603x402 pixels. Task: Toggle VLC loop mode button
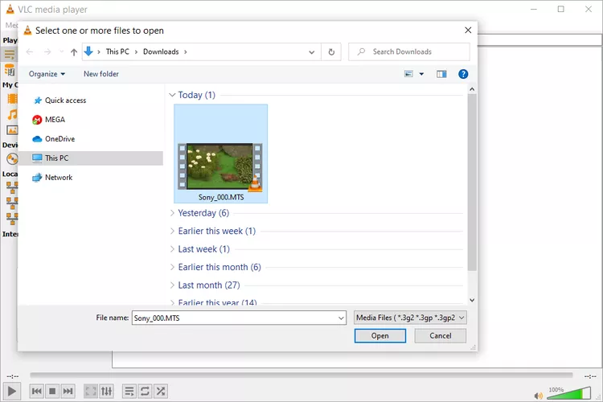[145, 392]
